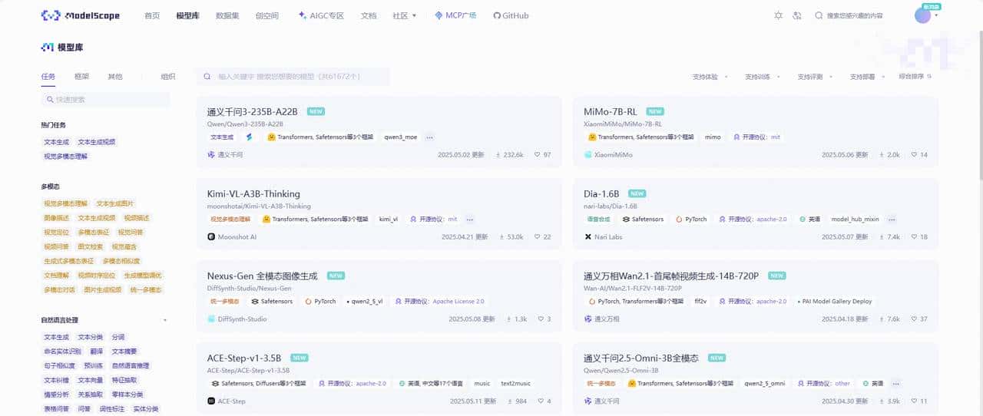Click the ModelScope logo
Screen dimensions: 983x416
[x=81, y=15]
